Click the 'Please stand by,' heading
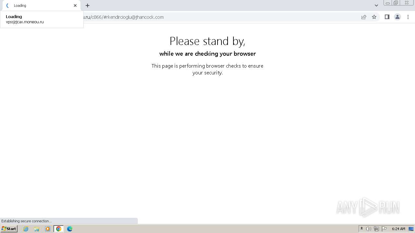 coord(207,41)
